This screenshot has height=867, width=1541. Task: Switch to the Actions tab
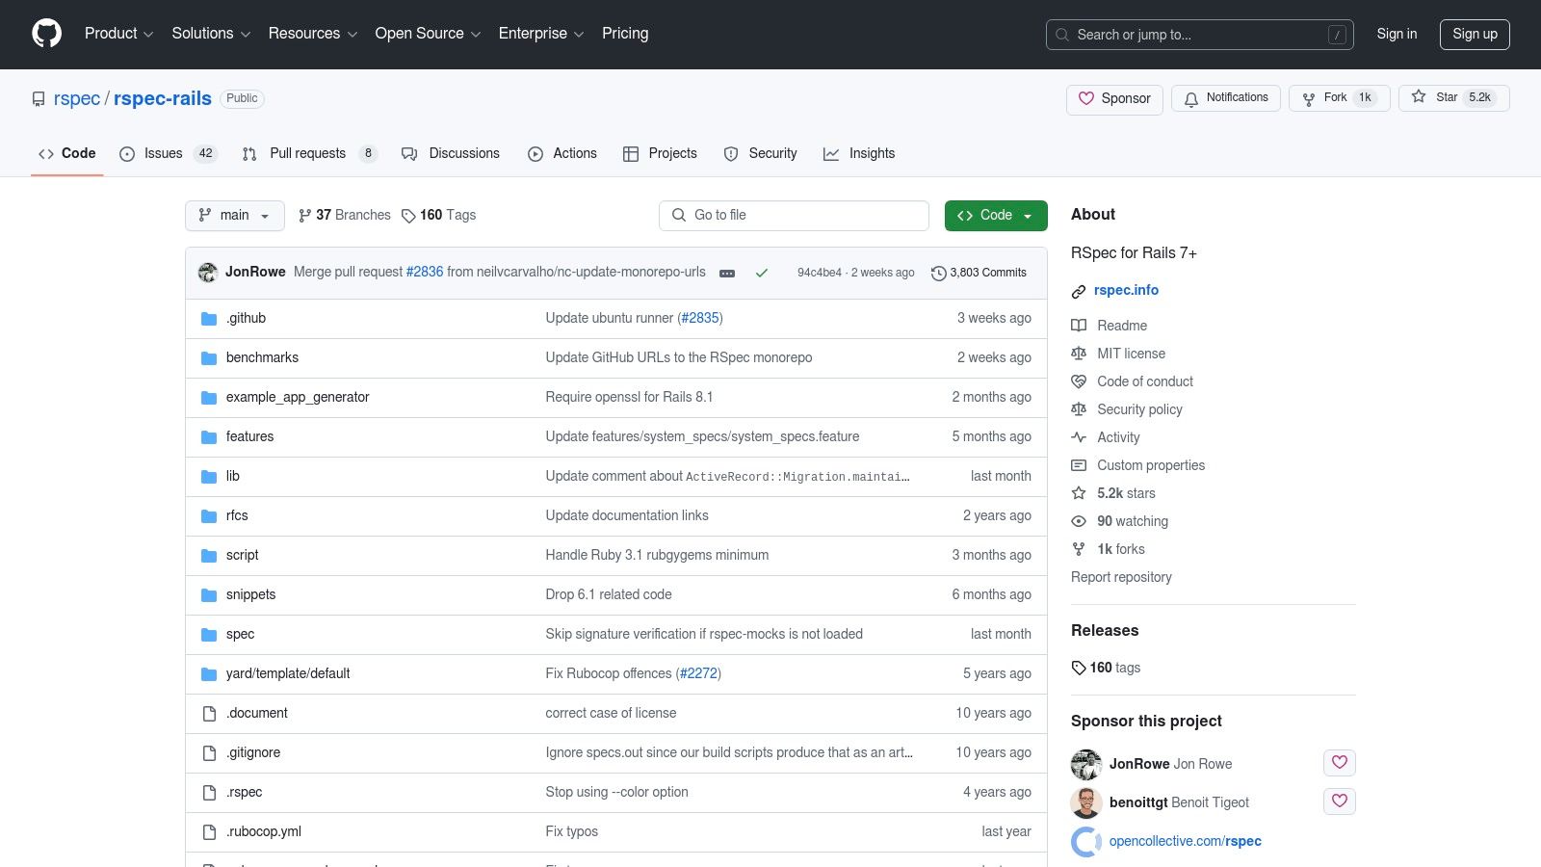coord(562,153)
